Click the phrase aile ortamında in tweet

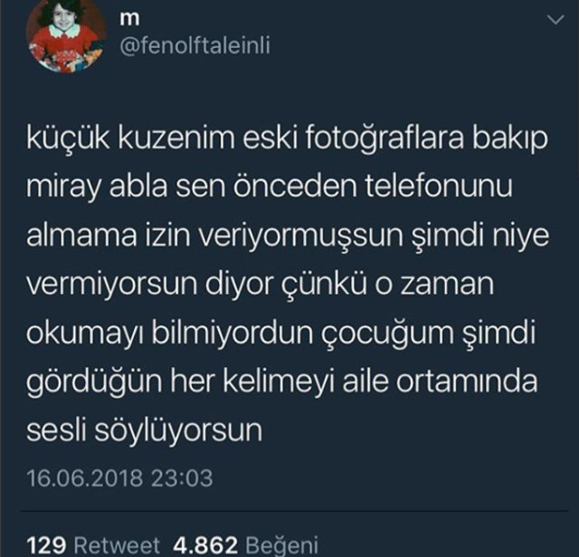[440, 382]
